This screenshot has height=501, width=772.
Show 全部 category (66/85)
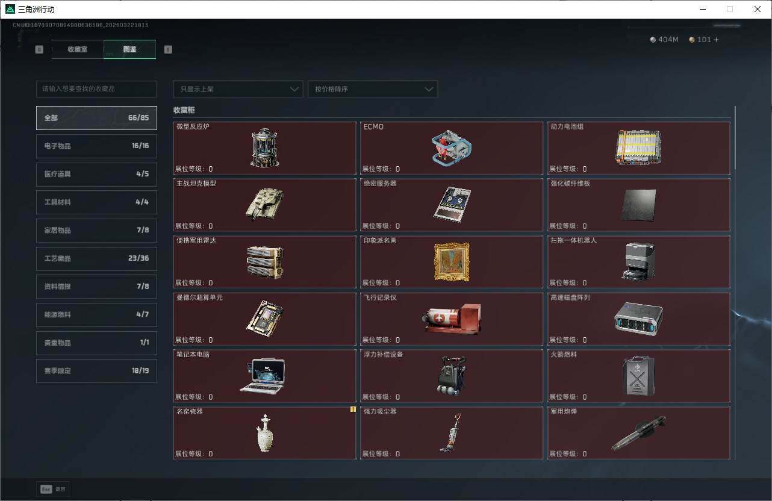tap(96, 118)
